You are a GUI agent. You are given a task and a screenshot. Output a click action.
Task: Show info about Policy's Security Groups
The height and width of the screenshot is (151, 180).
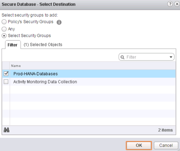point(59,22)
